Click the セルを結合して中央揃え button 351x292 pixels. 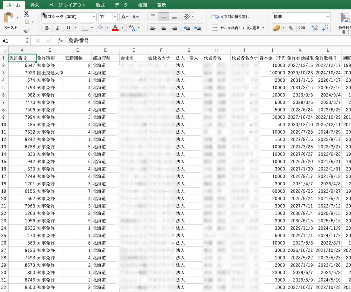click(236, 28)
